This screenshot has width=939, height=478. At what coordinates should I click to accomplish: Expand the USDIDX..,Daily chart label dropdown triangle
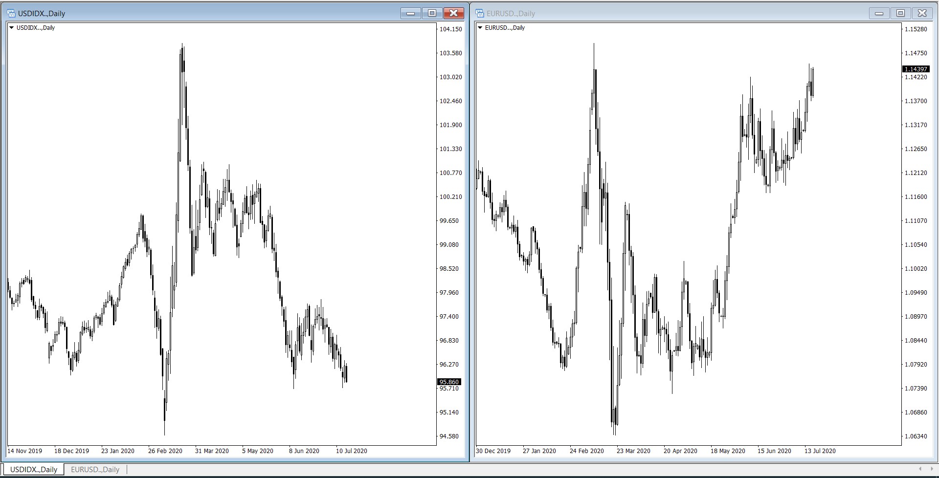pyautogui.click(x=12, y=28)
